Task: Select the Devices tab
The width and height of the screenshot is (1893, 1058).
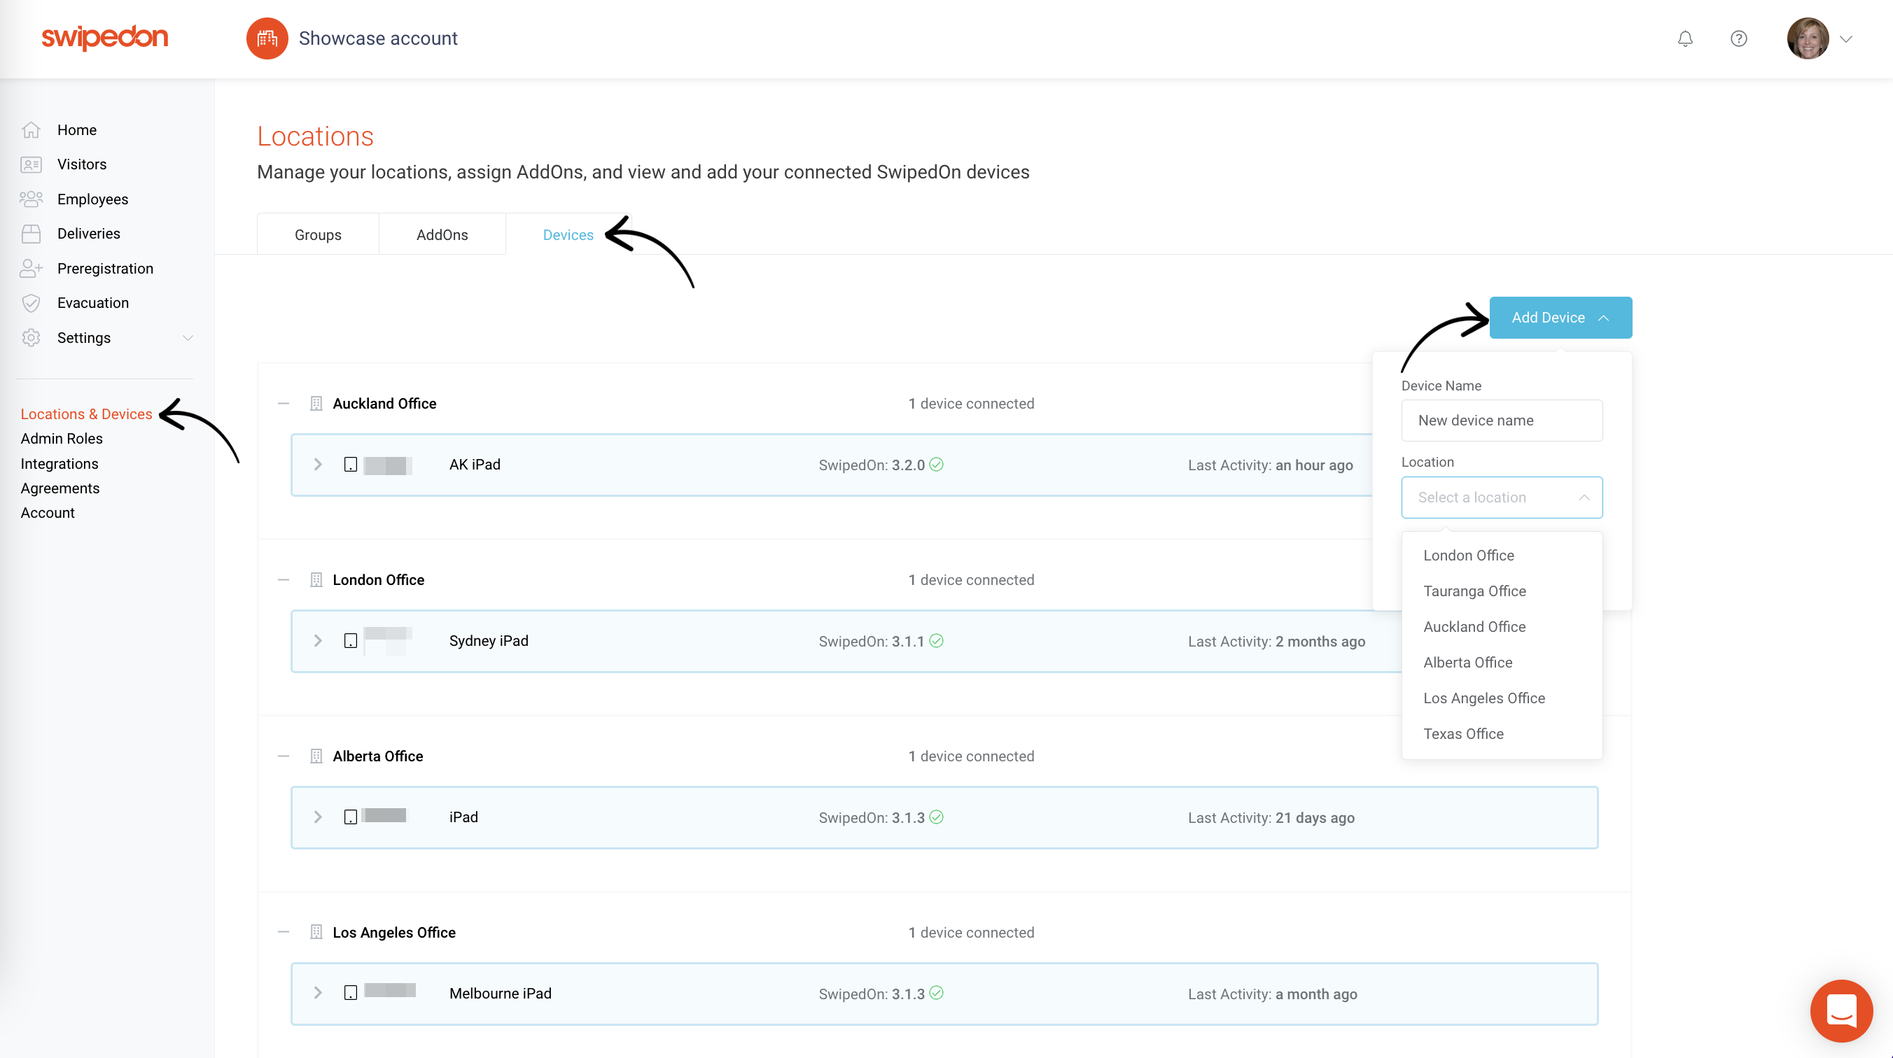Action: coord(568,234)
